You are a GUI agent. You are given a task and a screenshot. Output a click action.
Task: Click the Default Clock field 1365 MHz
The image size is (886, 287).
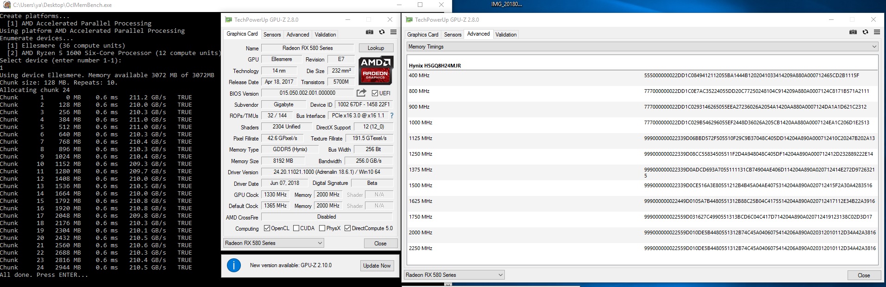click(x=276, y=206)
